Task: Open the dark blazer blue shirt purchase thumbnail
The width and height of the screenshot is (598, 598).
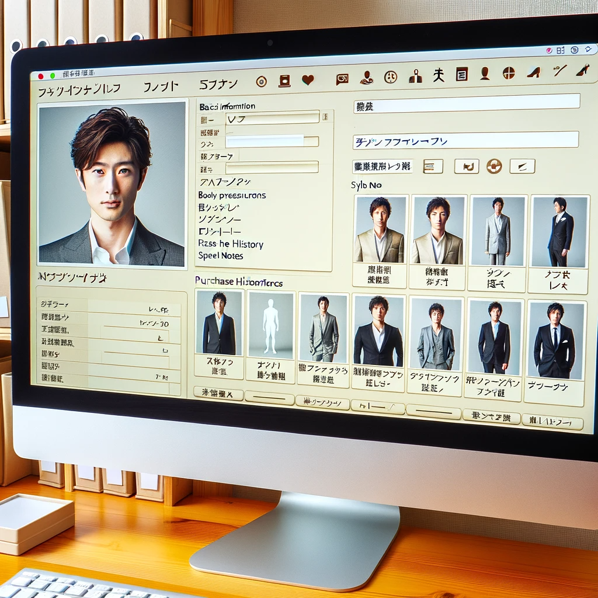Action: pyautogui.click(x=219, y=322)
